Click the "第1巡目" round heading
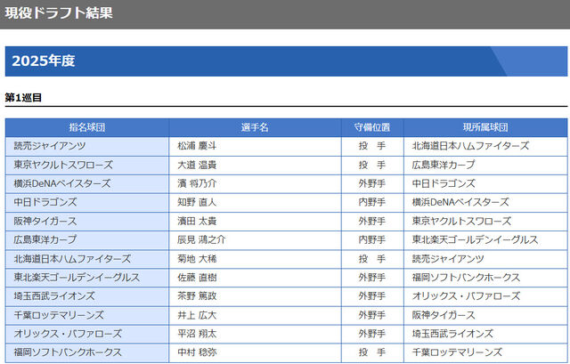The width and height of the screenshot is (570, 364). 23,98
